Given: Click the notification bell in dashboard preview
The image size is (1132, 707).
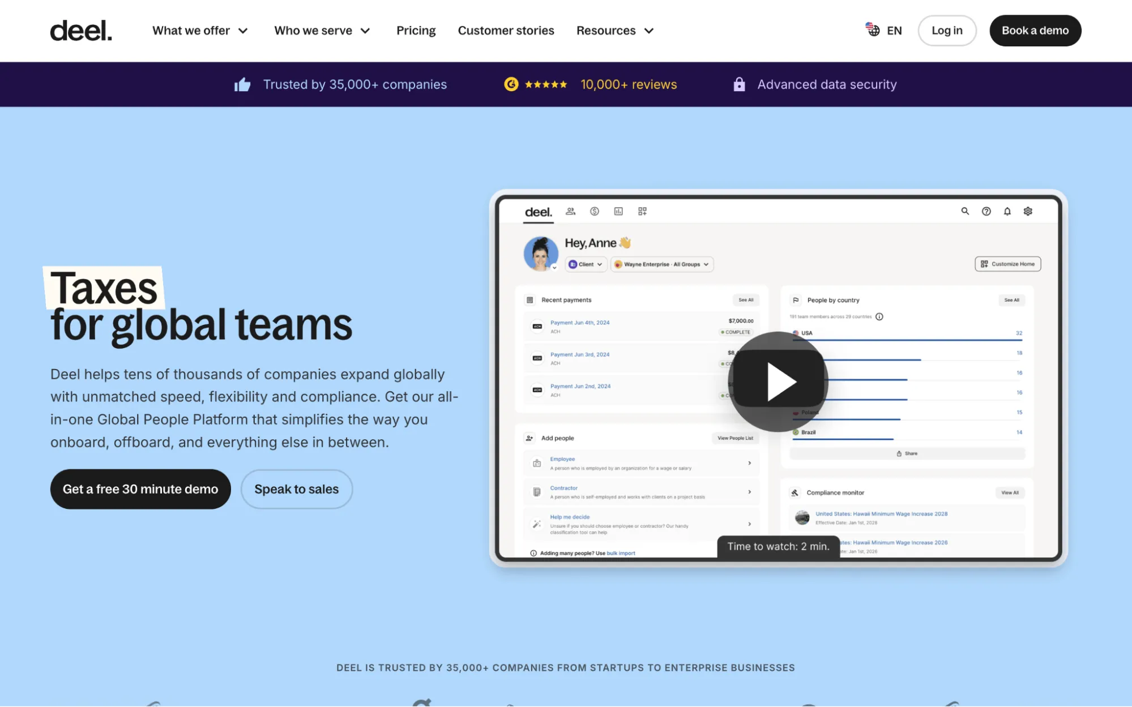Looking at the screenshot, I should [1007, 211].
